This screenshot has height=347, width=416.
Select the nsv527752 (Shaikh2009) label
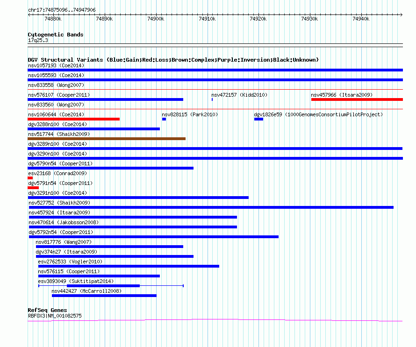pyautogui.click(x=59, y=203)
